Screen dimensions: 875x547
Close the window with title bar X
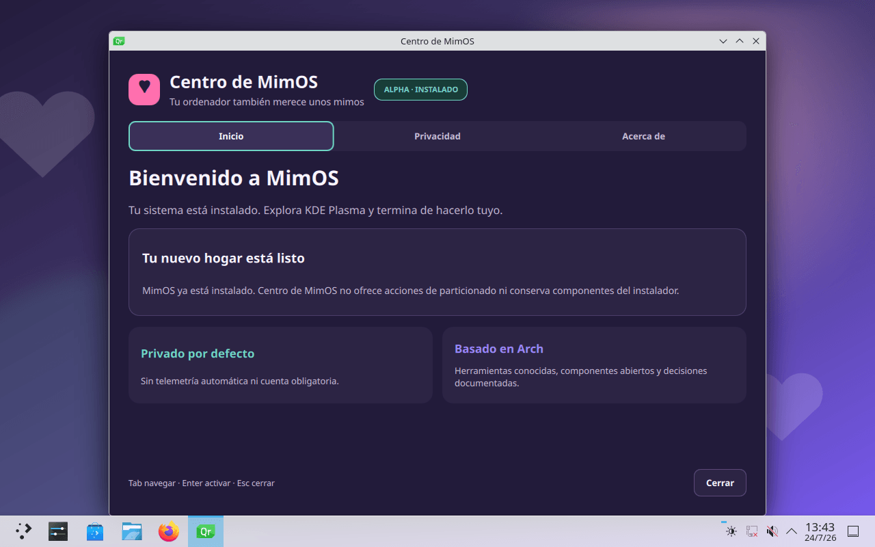pos(756,41)
